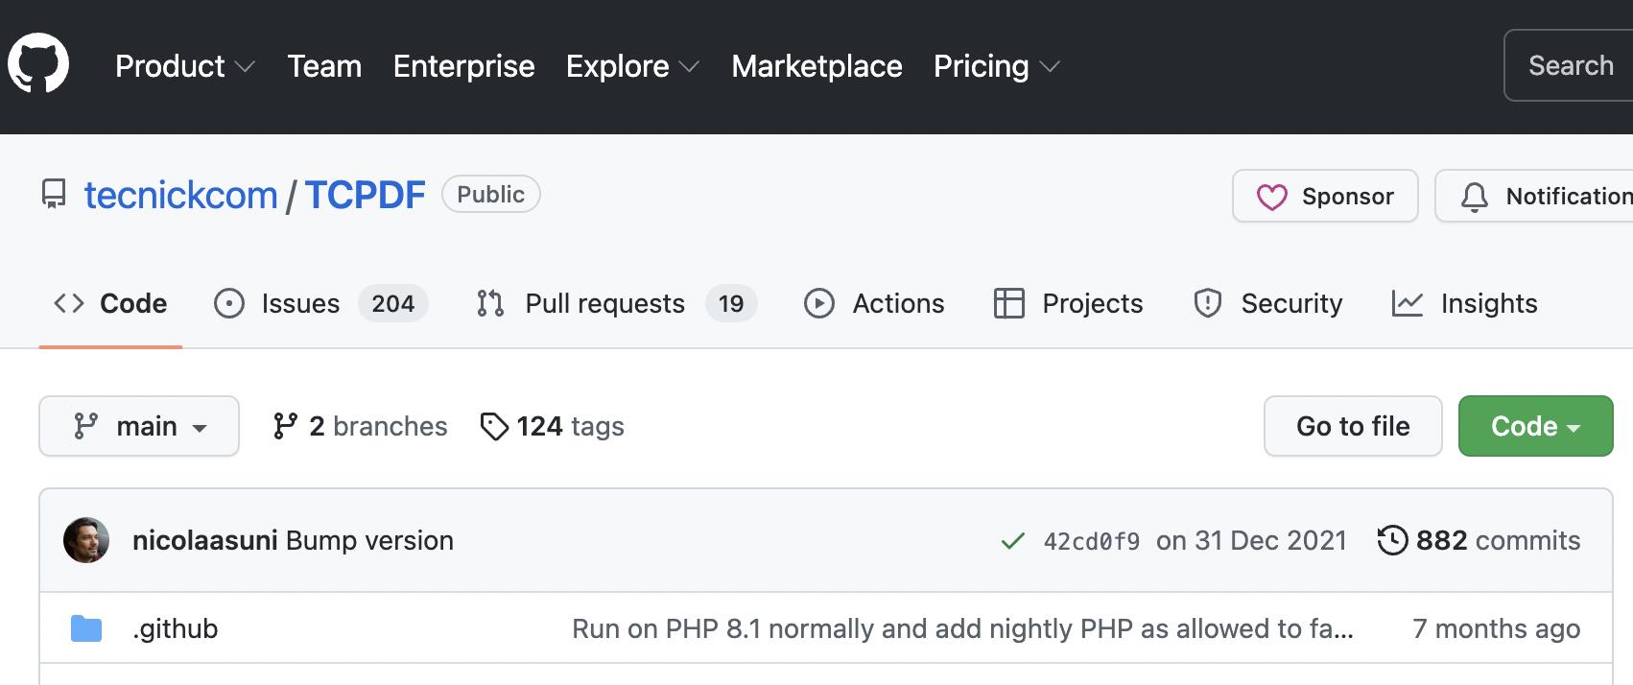Open the Notifications button
Image resolution: width=1633 pixels, height=685 pixels.
[x=1534, y=196]
